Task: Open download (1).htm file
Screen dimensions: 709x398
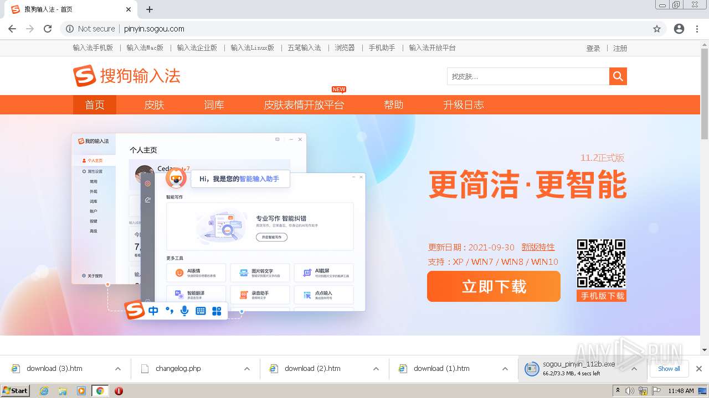Action: tap(441, 369)
